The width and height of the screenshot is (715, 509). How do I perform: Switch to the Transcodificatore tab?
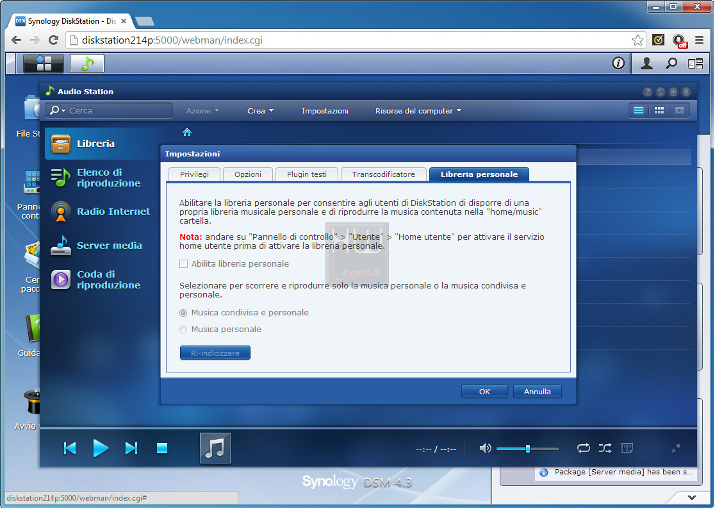384,174
